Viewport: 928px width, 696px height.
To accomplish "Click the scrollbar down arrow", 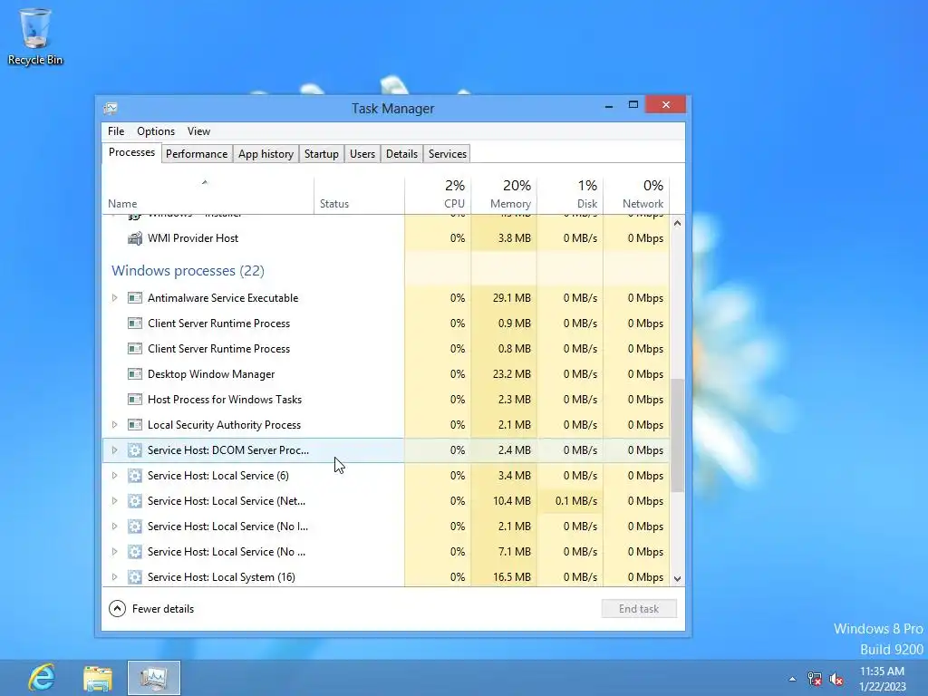I will (x=678, y=579).
